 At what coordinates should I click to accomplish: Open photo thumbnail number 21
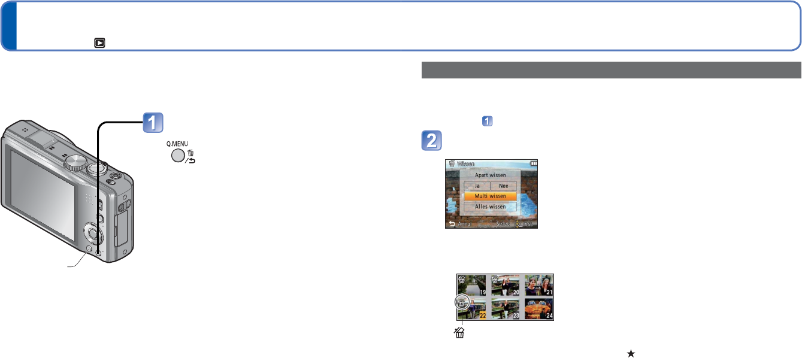[538, 285]
